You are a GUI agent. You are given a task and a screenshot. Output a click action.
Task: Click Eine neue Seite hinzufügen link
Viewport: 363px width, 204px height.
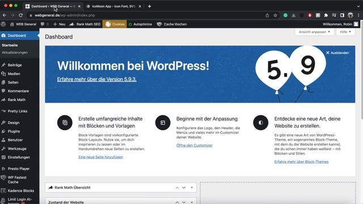click(x=101, y=157)
